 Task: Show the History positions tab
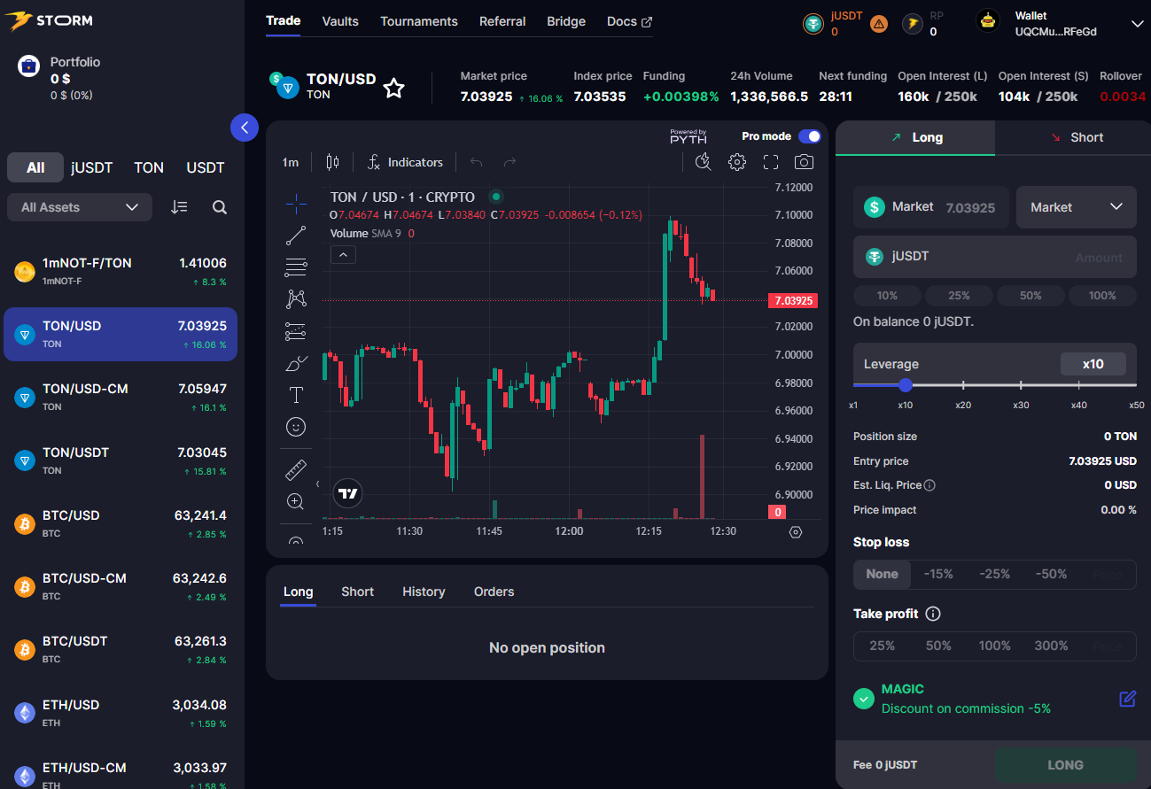[424, 592]
